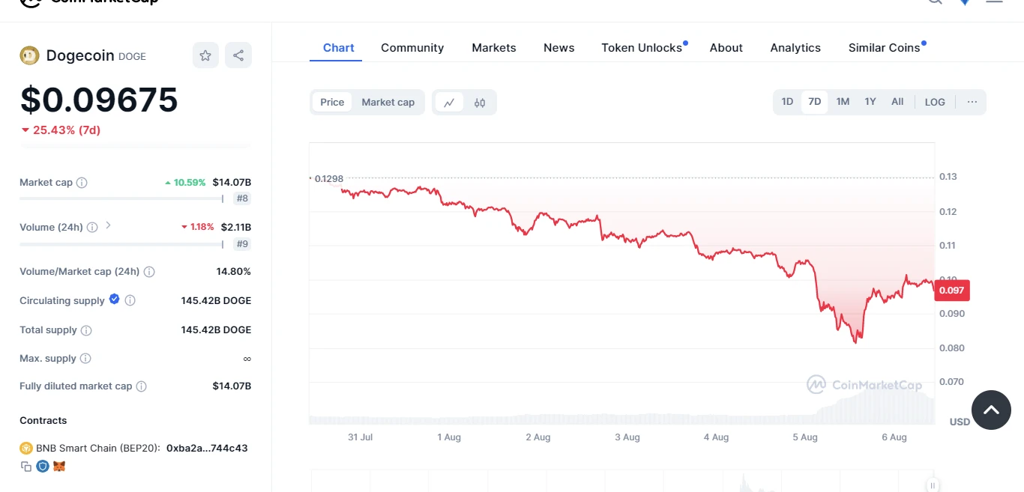Open the Chart tab
The height and width of the screenshot is (492, 1024).
338,48
